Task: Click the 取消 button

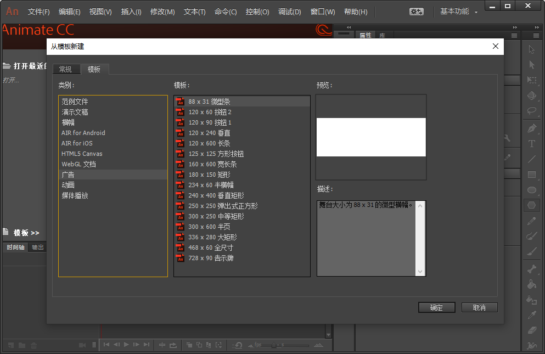Action: pos(479,307)
